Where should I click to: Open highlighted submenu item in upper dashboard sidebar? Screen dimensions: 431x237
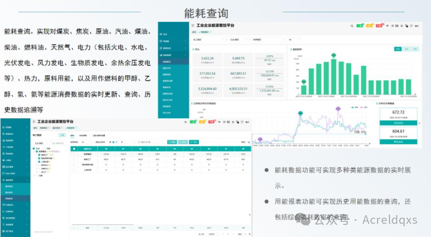pyautogui.click(x=174, y=62)
